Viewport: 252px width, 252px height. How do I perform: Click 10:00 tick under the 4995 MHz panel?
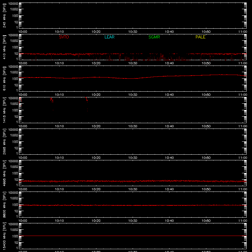coord(23,189)
